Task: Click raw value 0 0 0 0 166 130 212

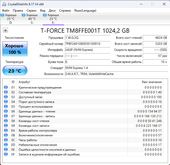Action: 148,116
